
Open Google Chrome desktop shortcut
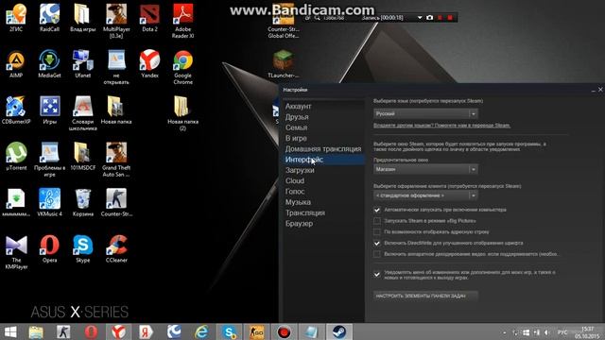(182, 67)
